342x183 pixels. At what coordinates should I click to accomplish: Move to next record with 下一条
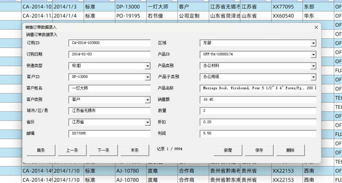tap(103, 150)
